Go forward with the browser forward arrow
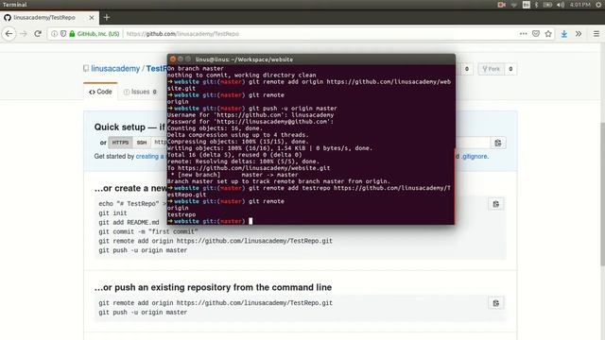 [23, 34]
